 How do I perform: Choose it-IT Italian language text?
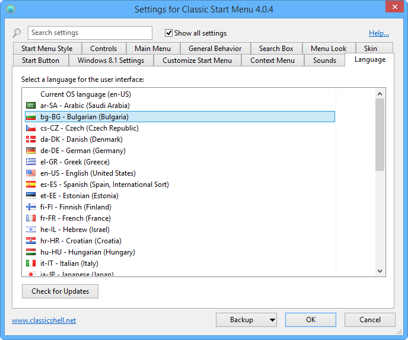click(69, 263)
